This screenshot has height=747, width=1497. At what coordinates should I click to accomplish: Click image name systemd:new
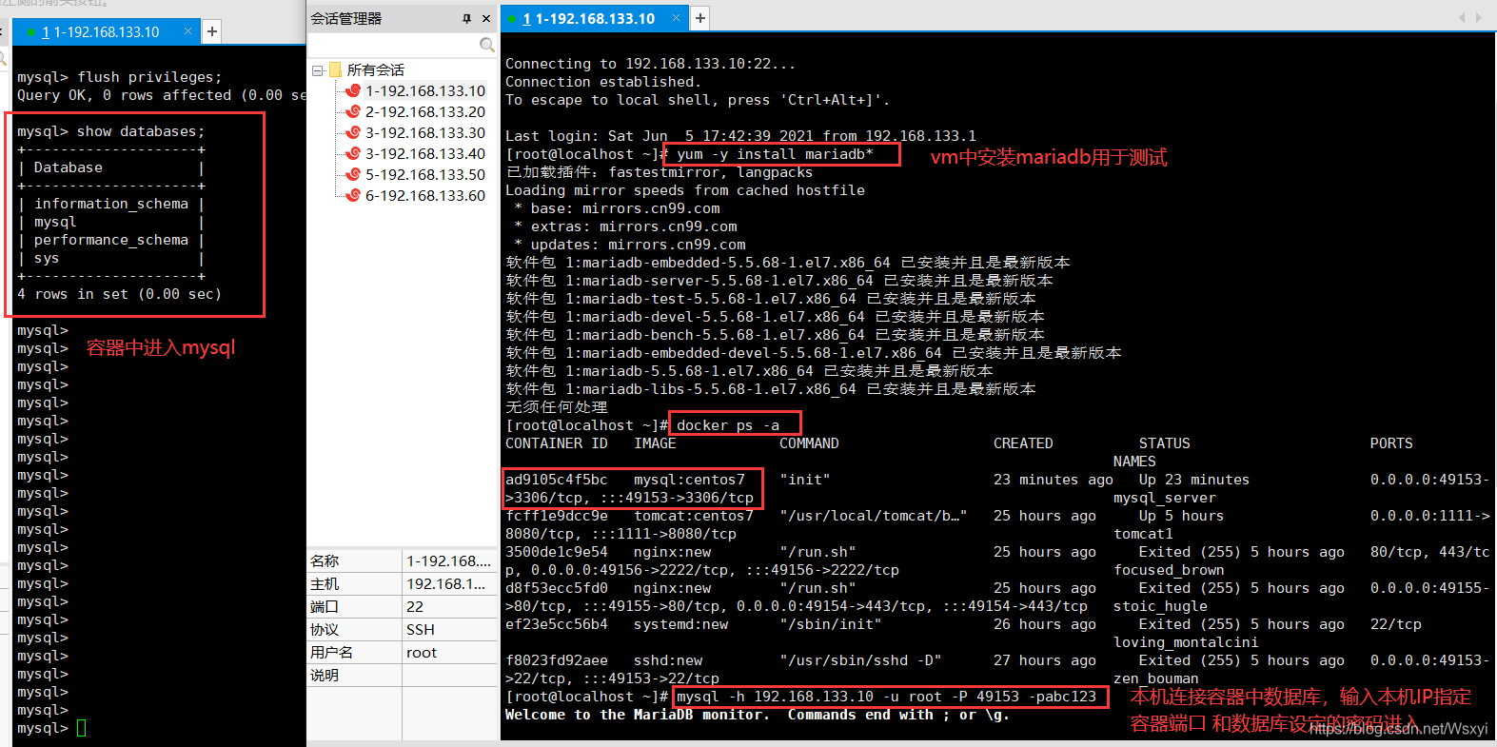pyautogui.click(x=681, y=624)
